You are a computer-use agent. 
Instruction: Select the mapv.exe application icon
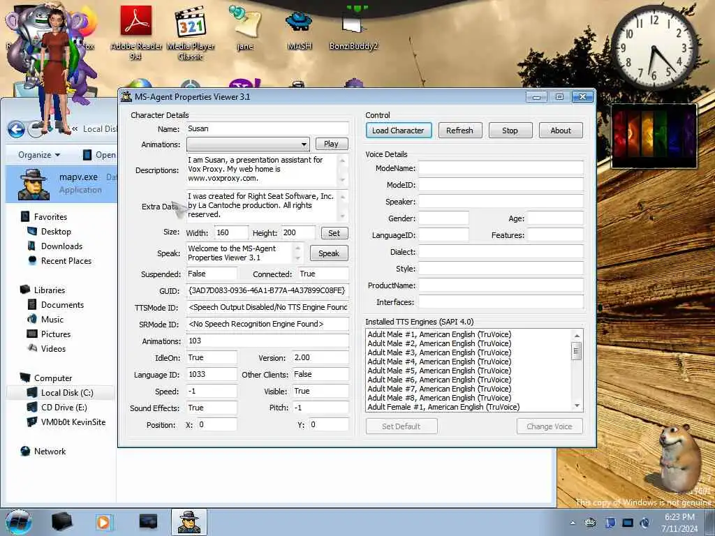(34, 184)
